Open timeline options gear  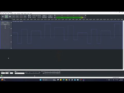2,19
